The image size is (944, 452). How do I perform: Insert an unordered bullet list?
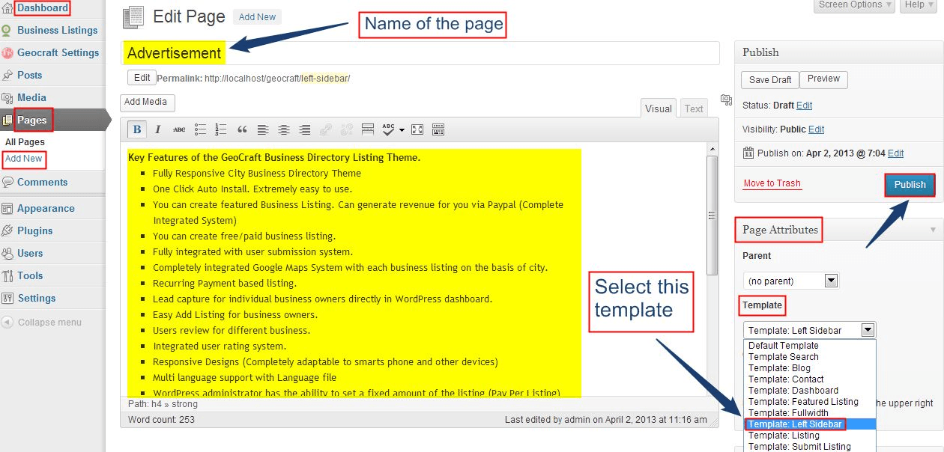coord(200,129)
